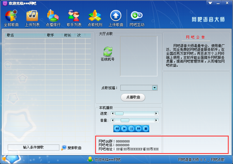The width and height of the screenshot is (233, 164).
Task: Minimize the window
Action: click(218, 3)
